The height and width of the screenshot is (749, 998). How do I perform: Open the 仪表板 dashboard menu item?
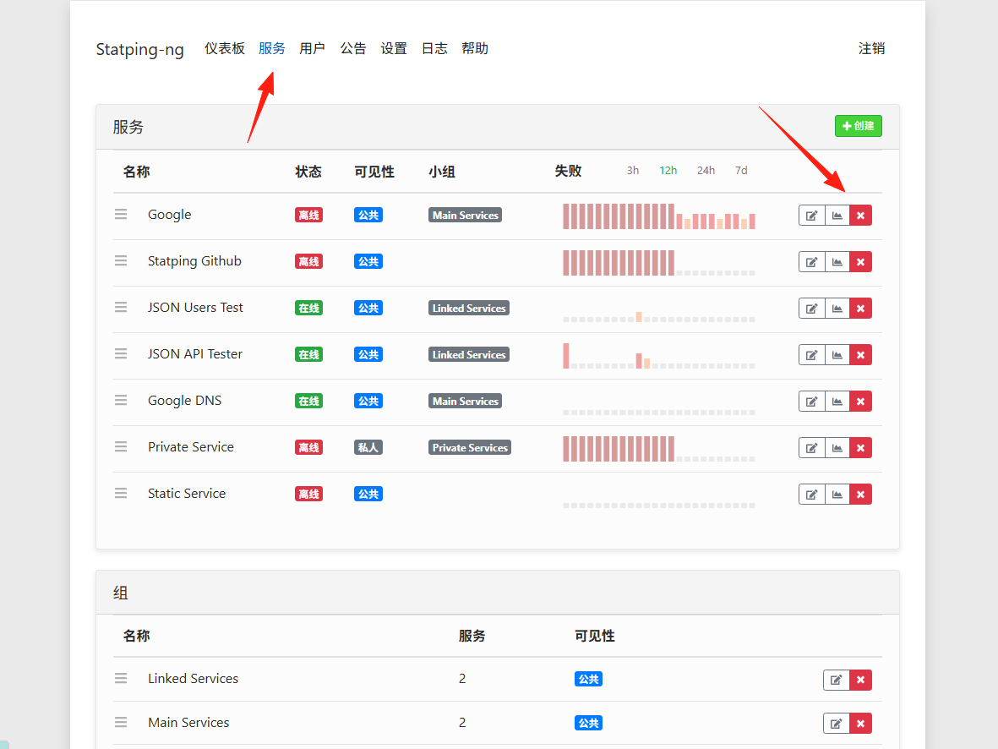pos(225,48)
